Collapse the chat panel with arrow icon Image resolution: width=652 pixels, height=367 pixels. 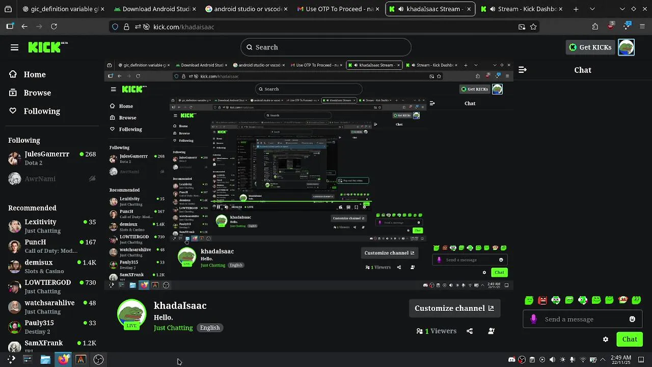click(x=522, y=70)
